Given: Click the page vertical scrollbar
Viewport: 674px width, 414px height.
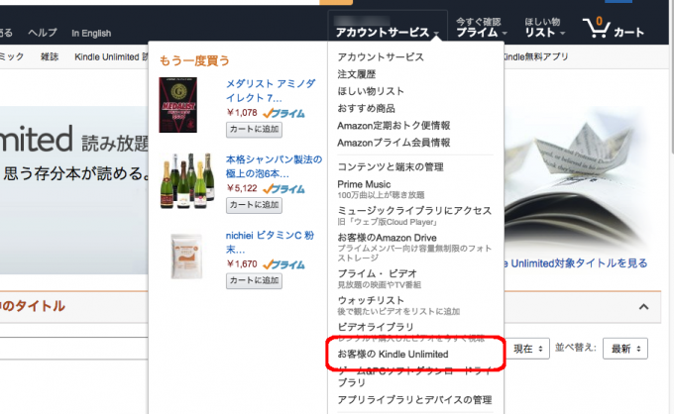Looking at the screenshot, I should coord(671,77).
